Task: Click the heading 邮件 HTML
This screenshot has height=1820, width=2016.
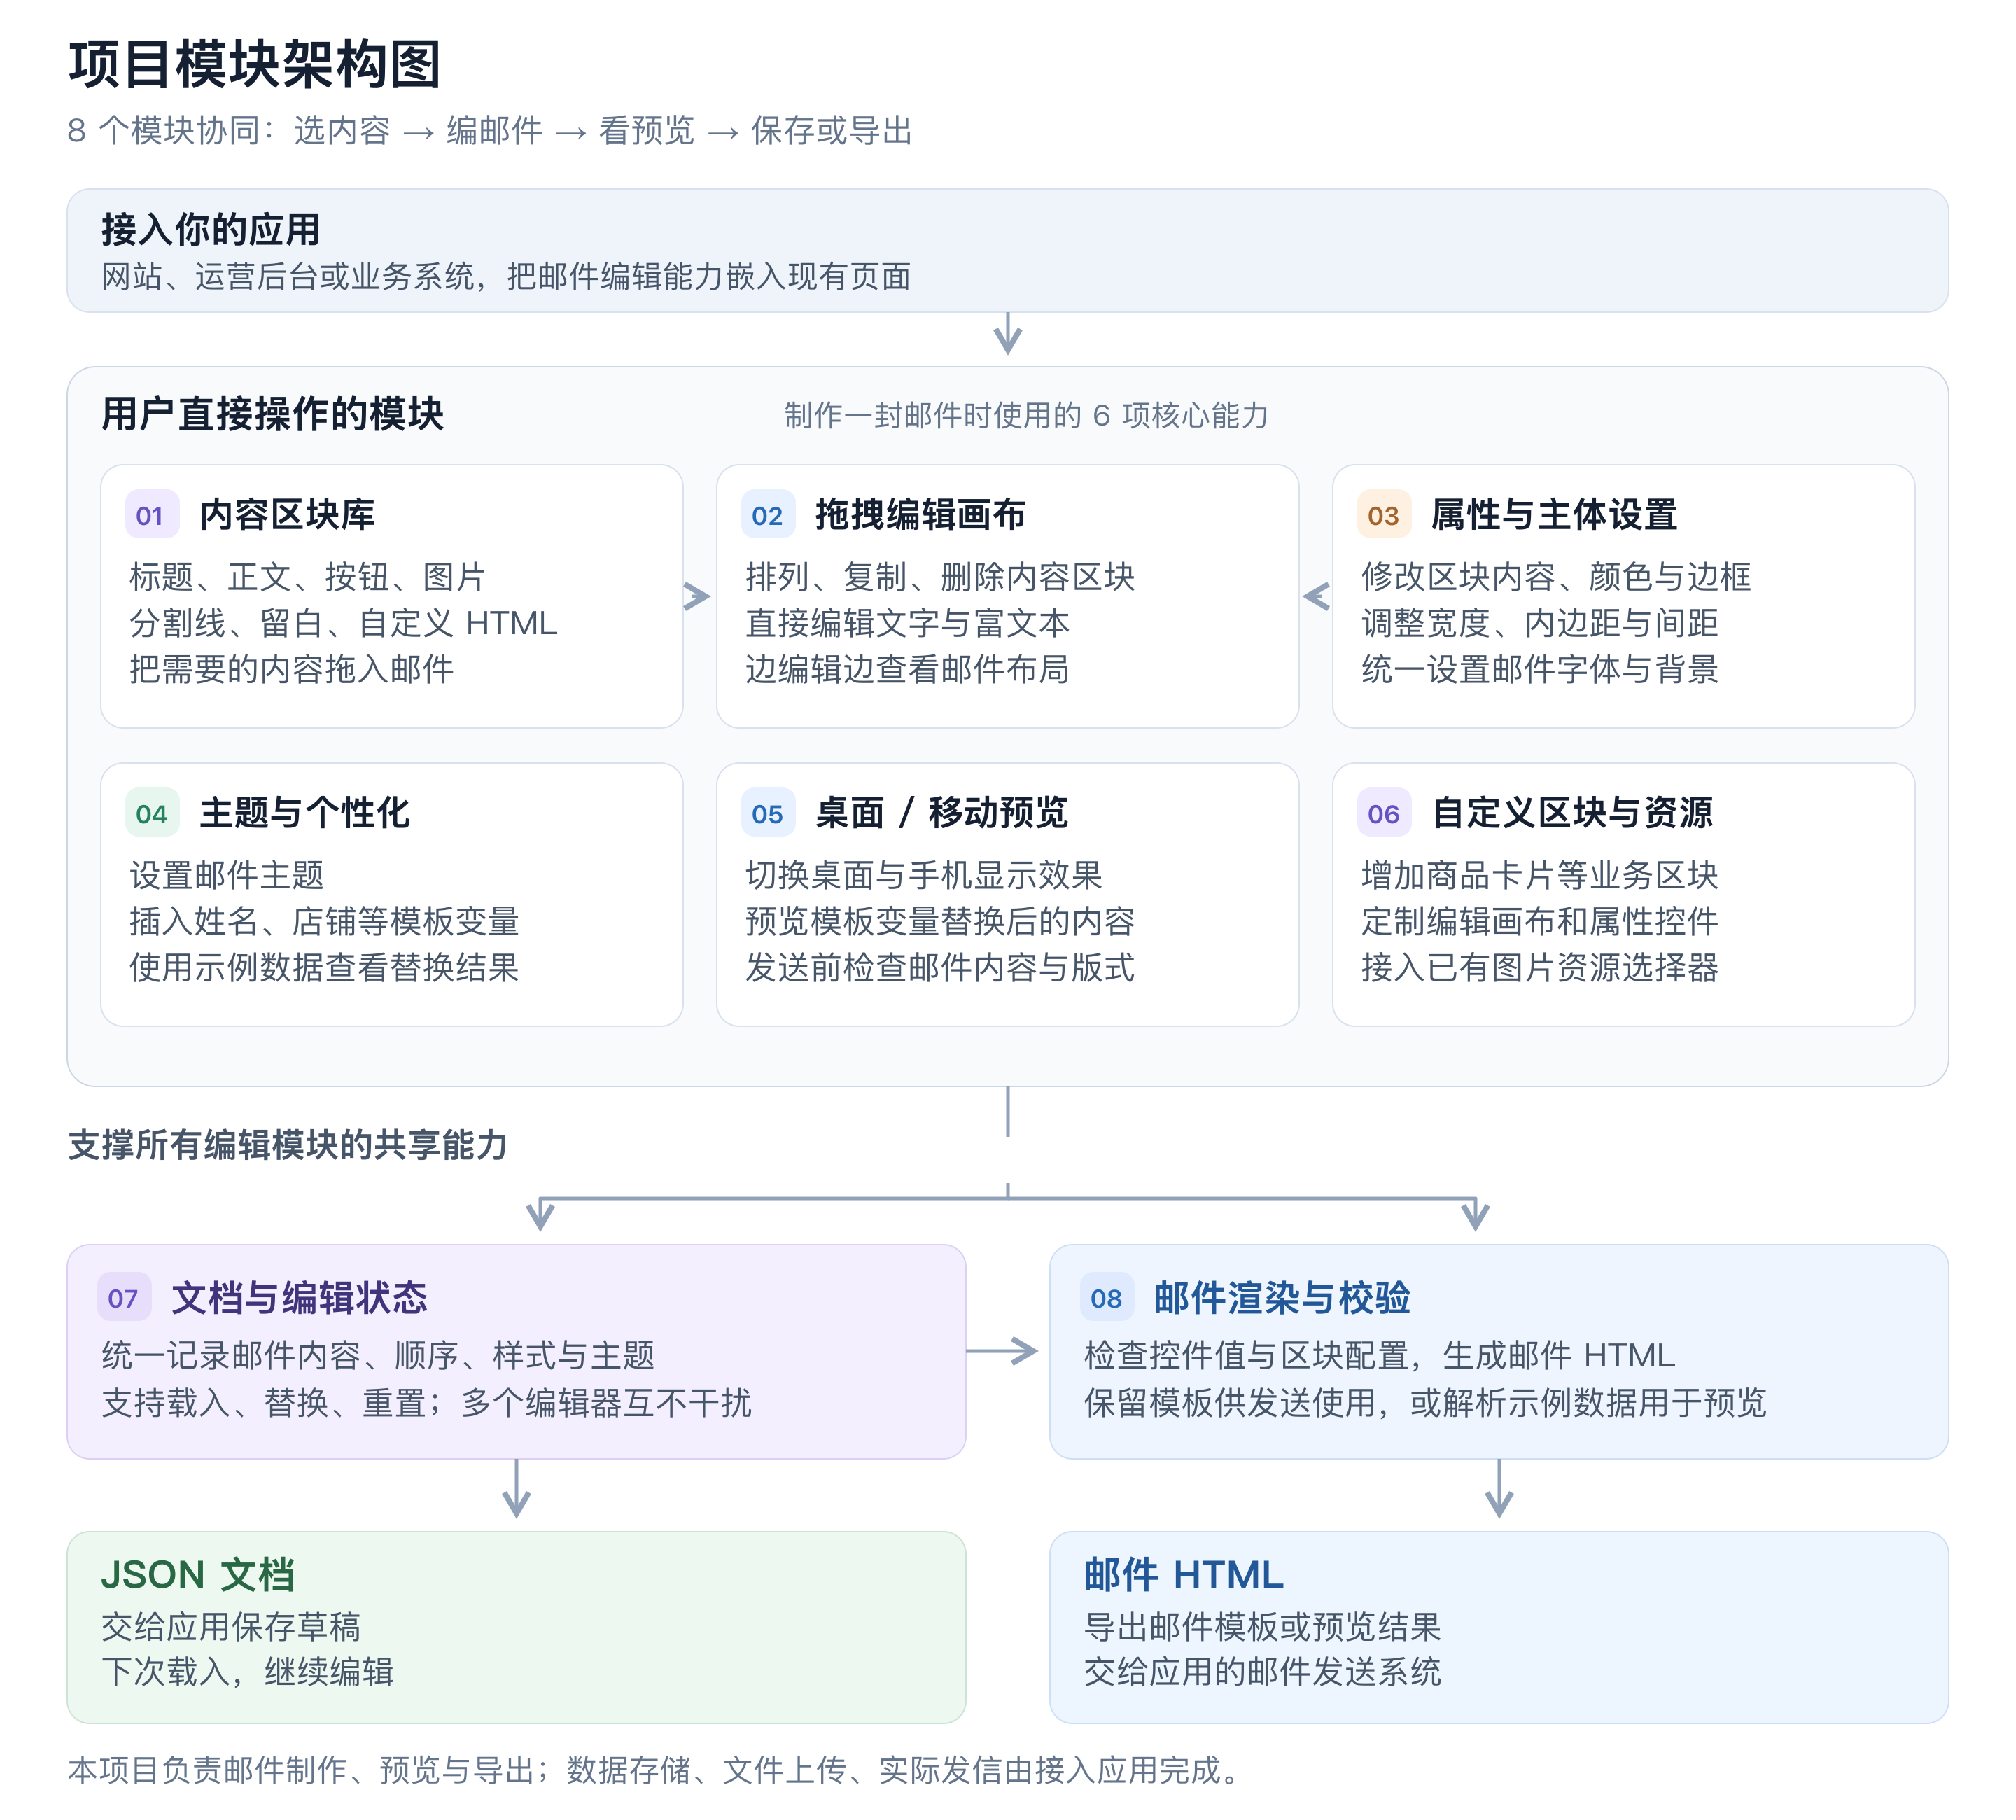Action: click(1184, 1575)
